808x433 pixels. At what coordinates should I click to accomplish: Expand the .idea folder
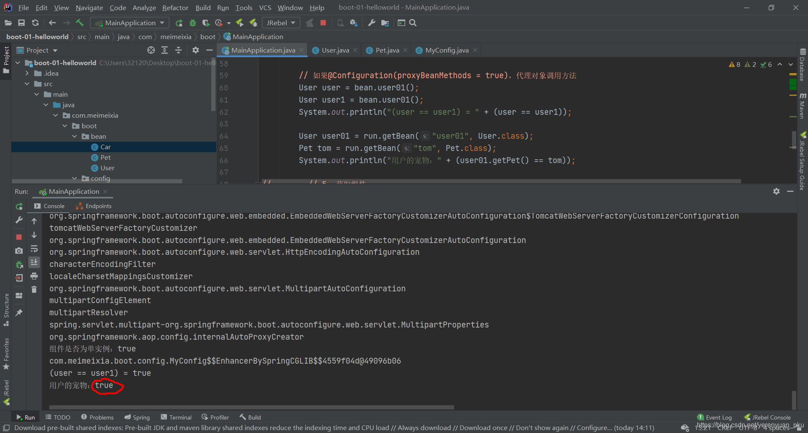(x=27, y=73)
